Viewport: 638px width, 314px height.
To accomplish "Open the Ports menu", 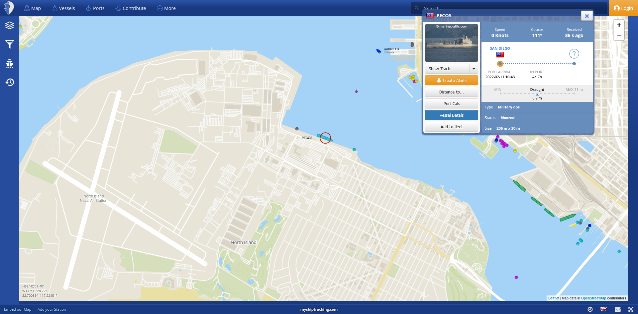I will coord(95,8).
